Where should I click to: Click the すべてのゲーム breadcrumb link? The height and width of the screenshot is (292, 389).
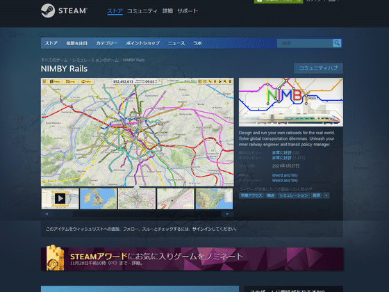coord(54,60)
